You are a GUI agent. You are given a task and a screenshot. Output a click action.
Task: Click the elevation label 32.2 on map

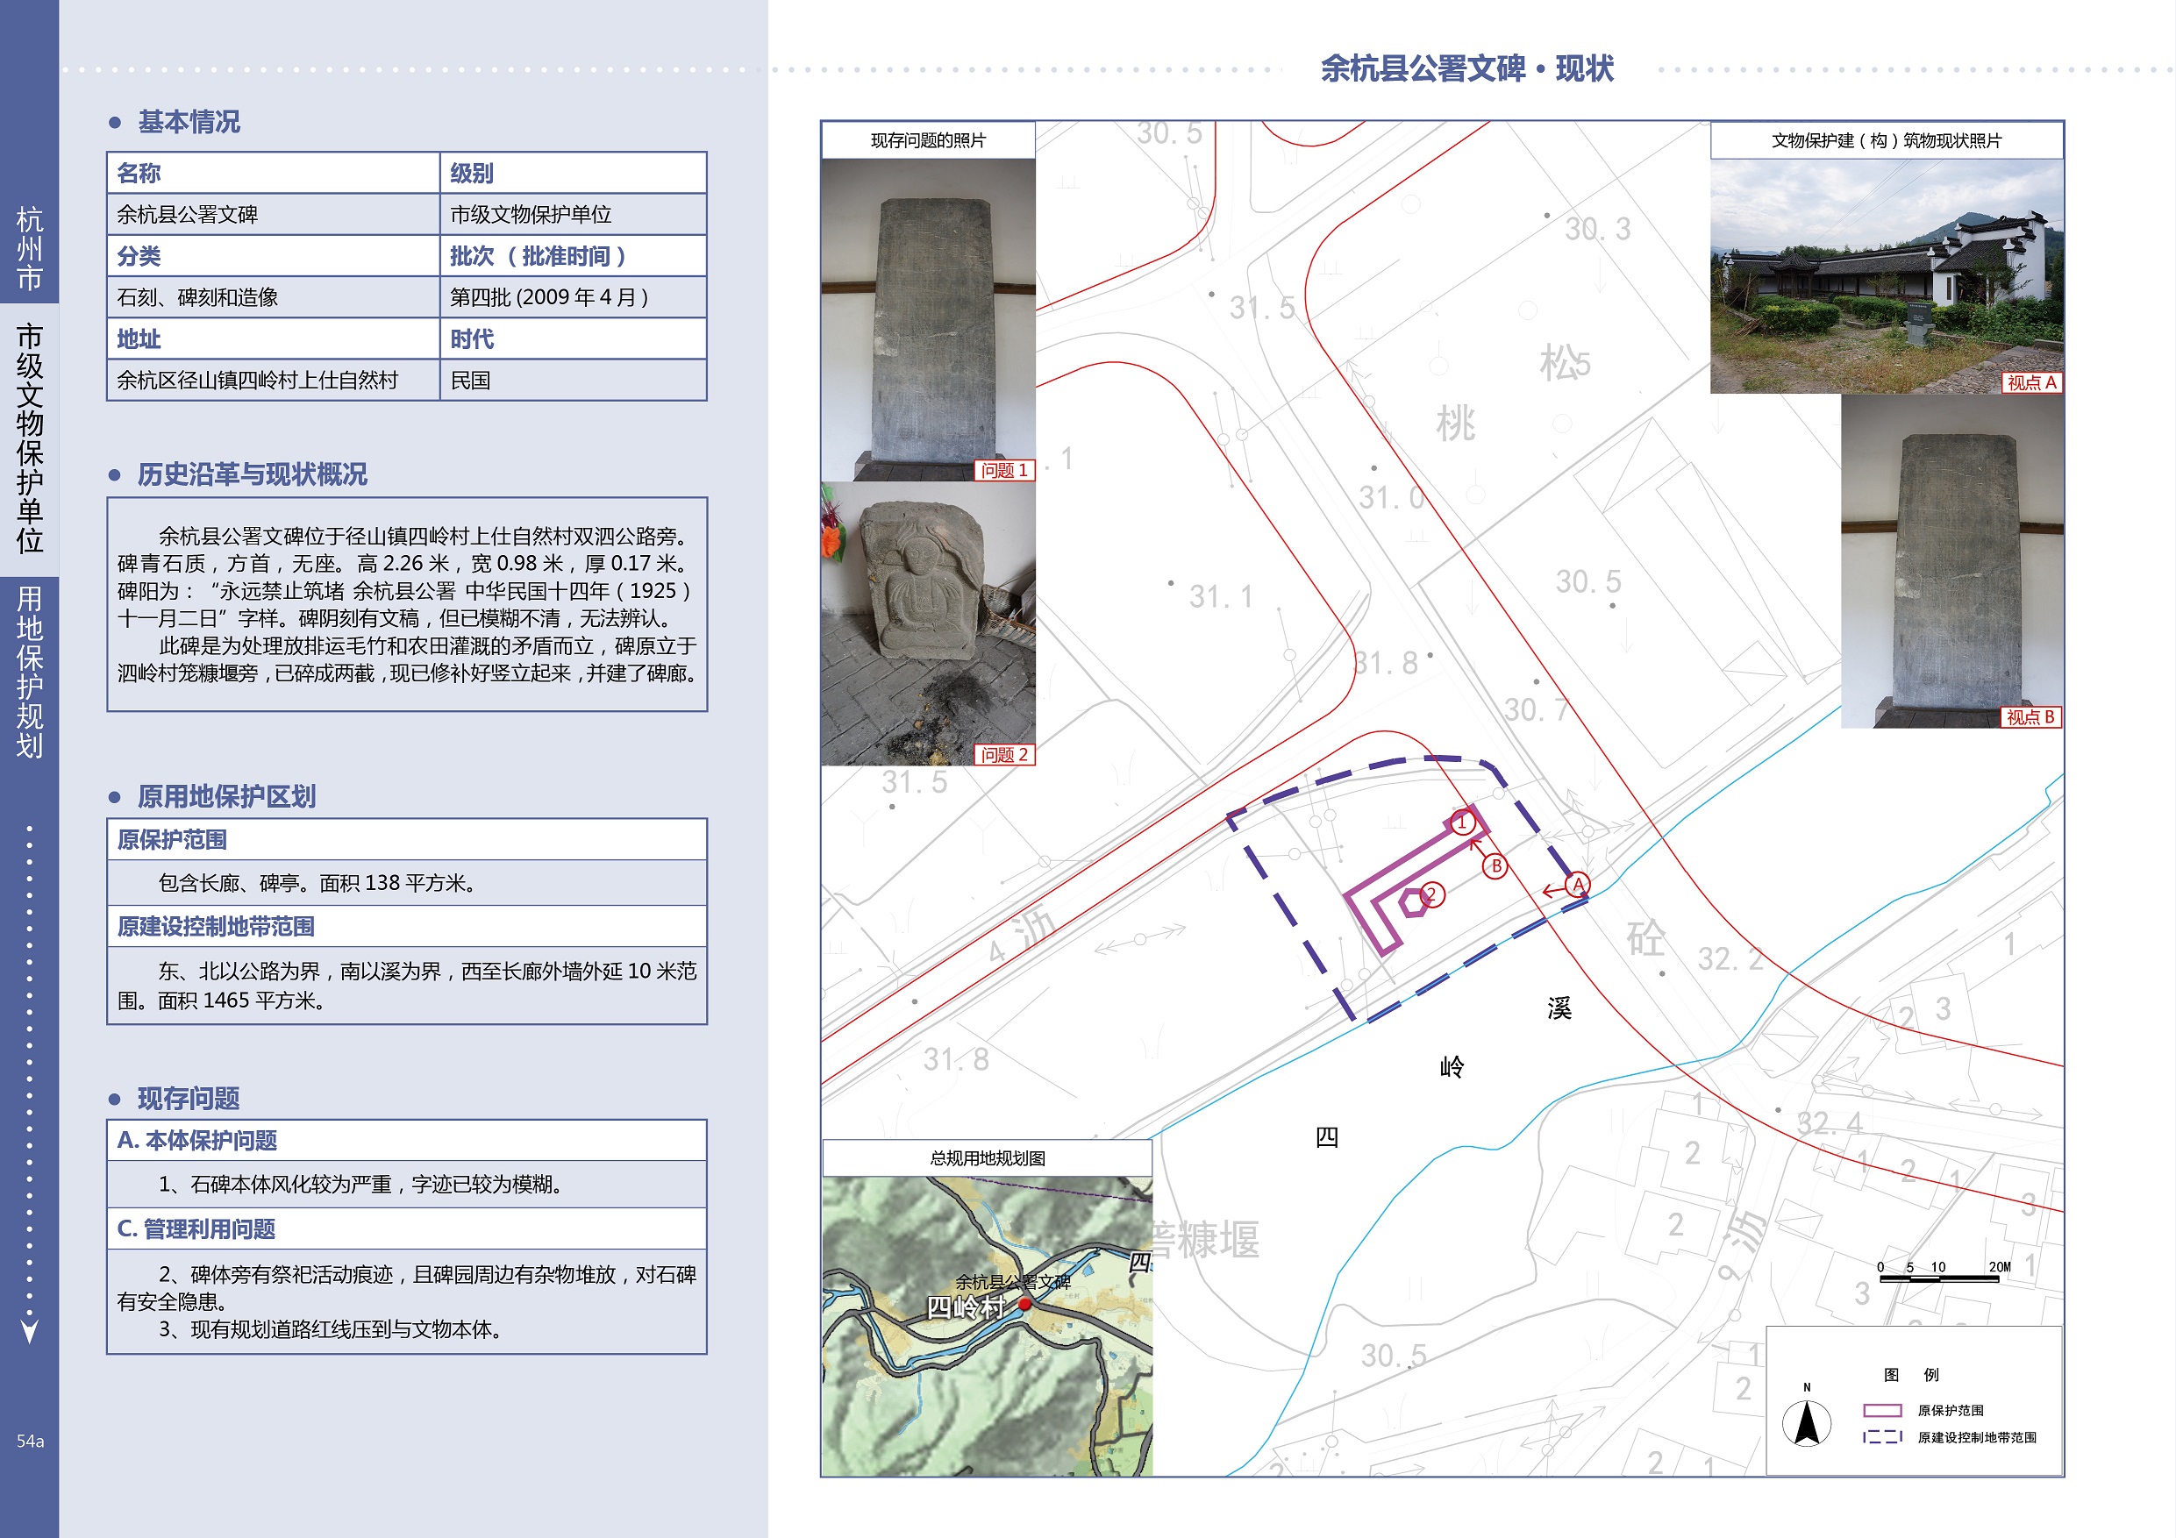pos(1730,959)
